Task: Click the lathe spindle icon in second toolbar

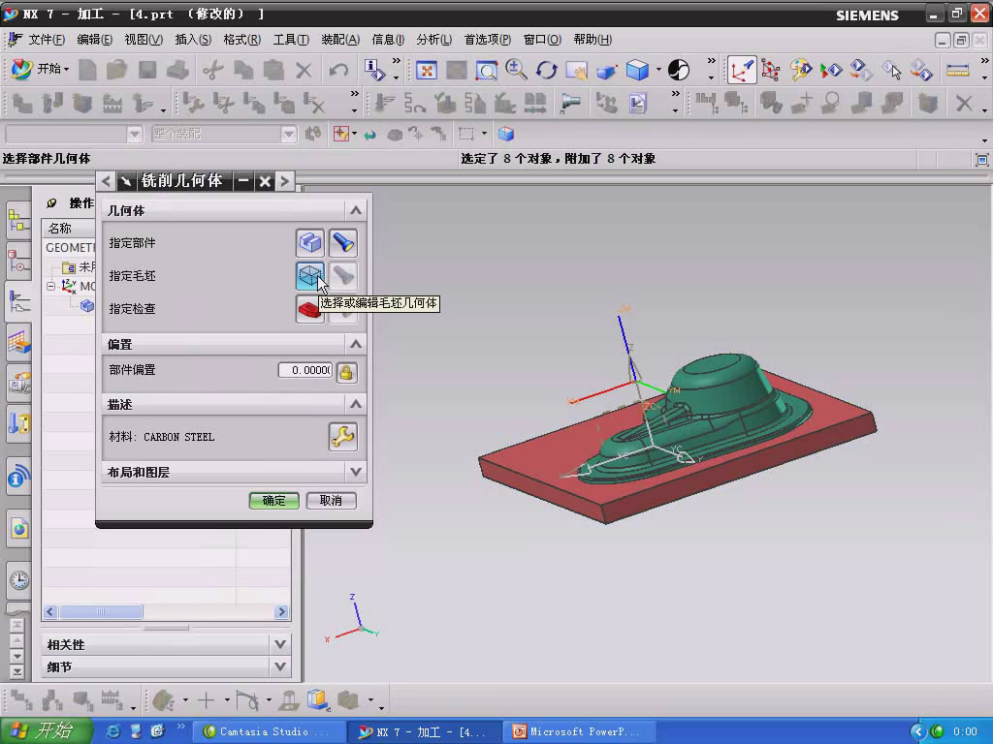Action: (570, 103)
